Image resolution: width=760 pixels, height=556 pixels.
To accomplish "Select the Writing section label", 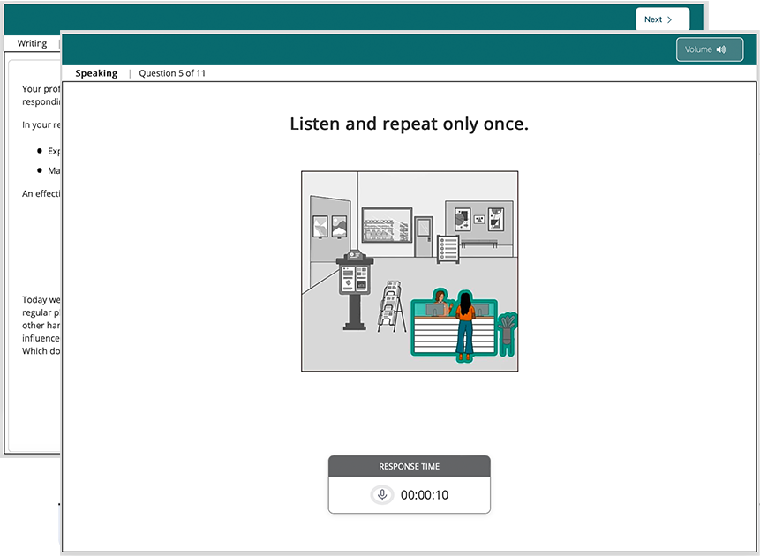I will coord(33,43).
